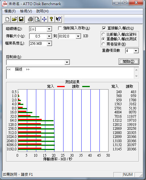
Task: Click the yellow question mark About icon
Action: pyautogui.click(x=51, y=19)
